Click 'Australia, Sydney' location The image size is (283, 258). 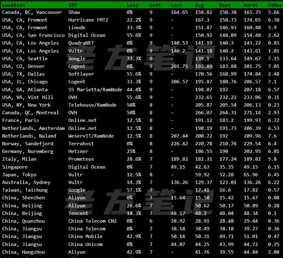(x=26, y=183)
